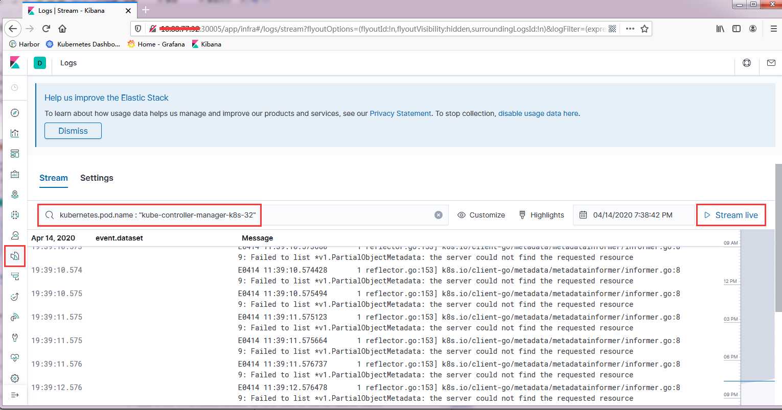Open the Kibana bookmark
This screenshot has height=410, width=782.
point(206,44)
